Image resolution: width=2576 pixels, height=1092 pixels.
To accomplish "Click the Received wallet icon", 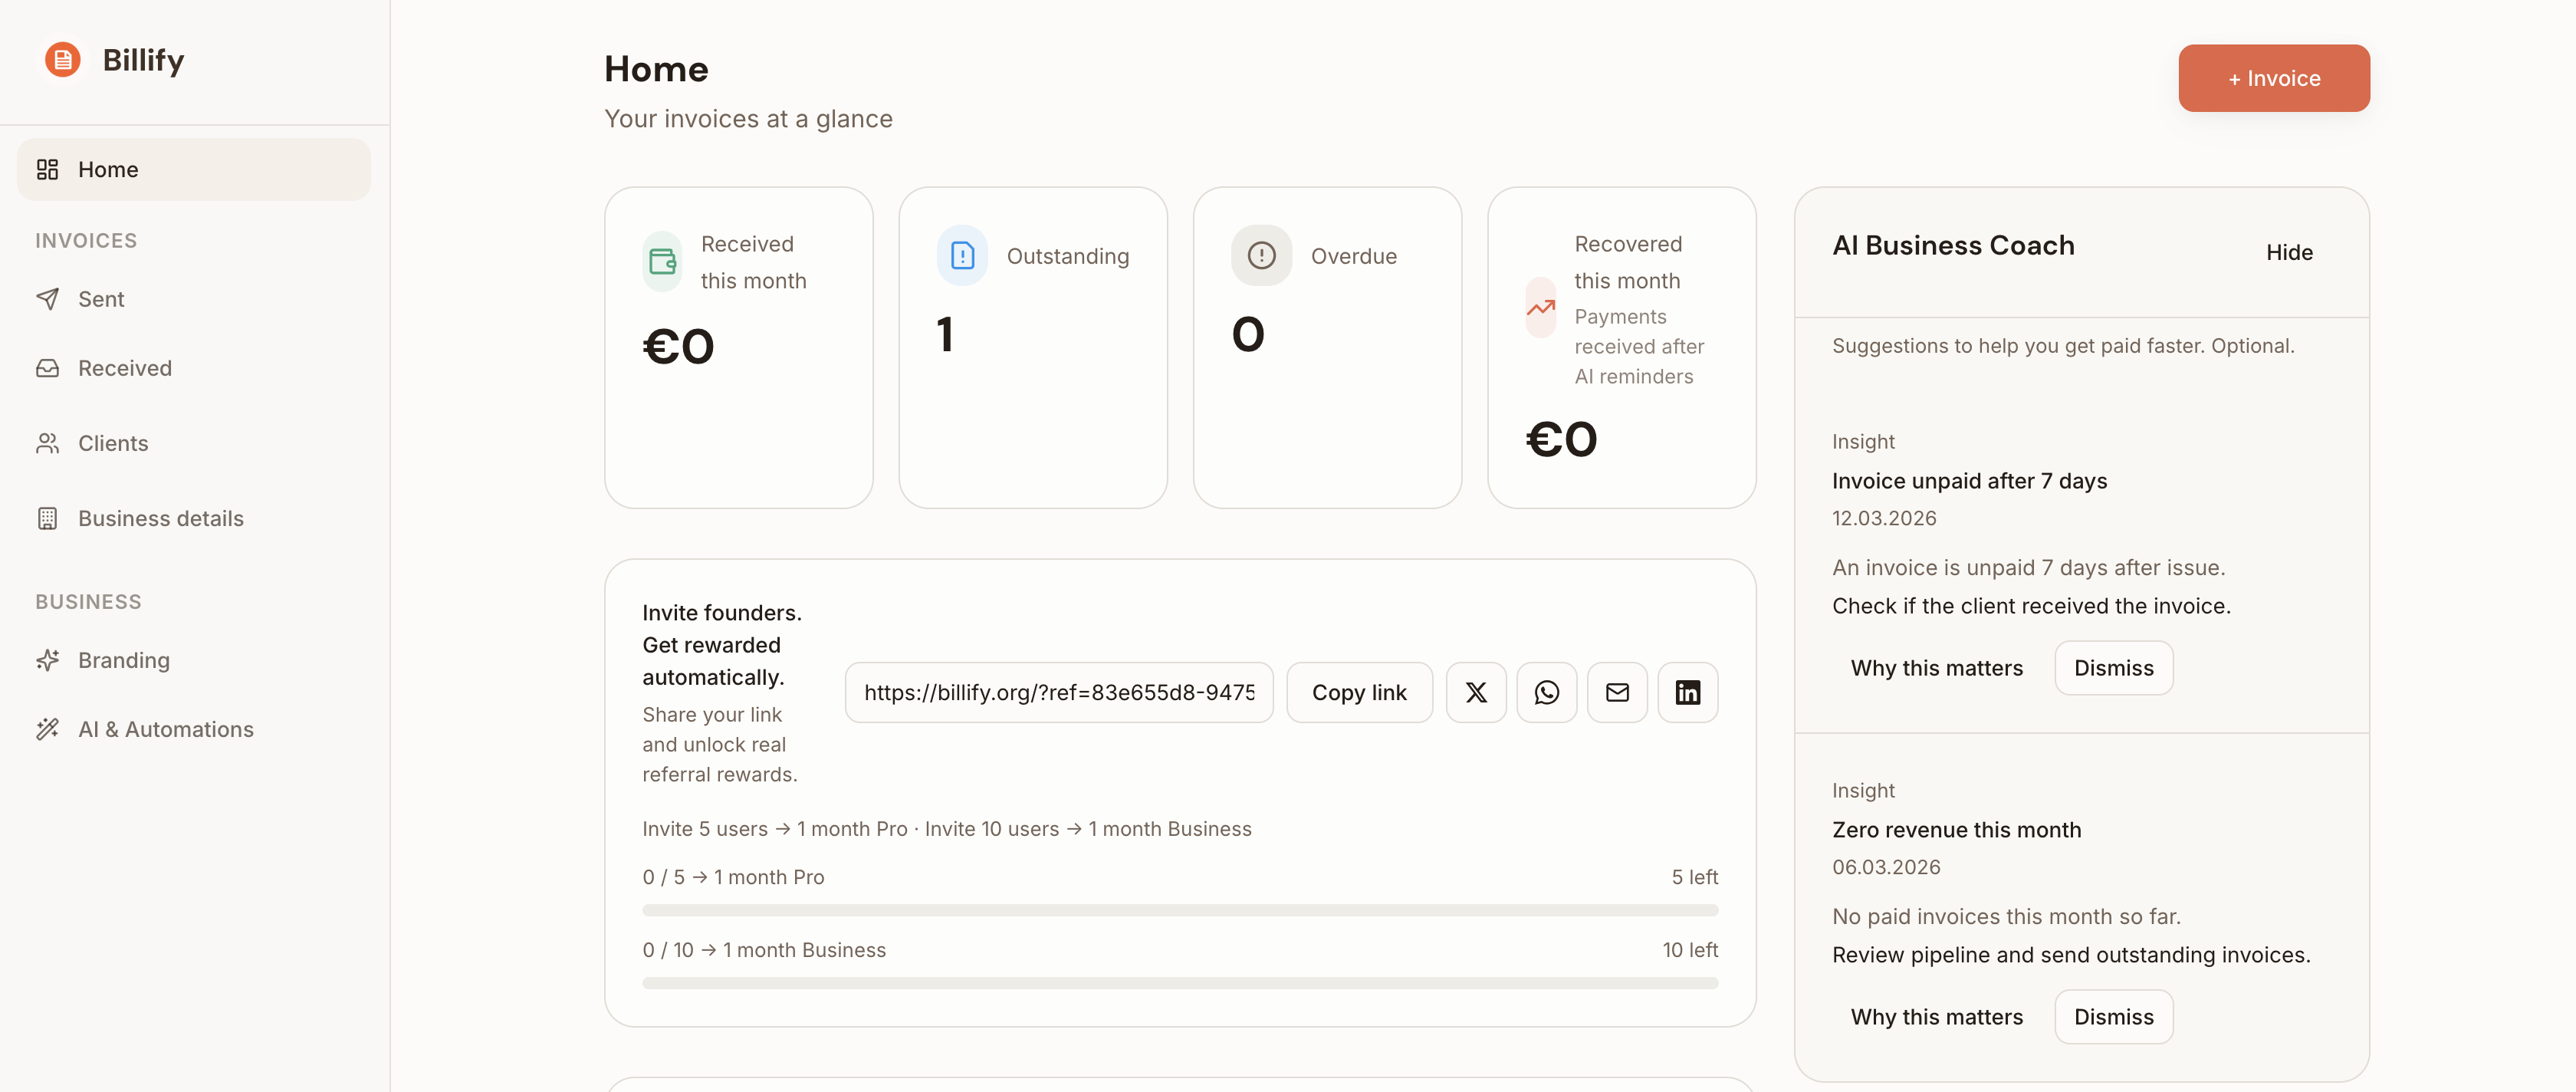I will pos(662,262).
